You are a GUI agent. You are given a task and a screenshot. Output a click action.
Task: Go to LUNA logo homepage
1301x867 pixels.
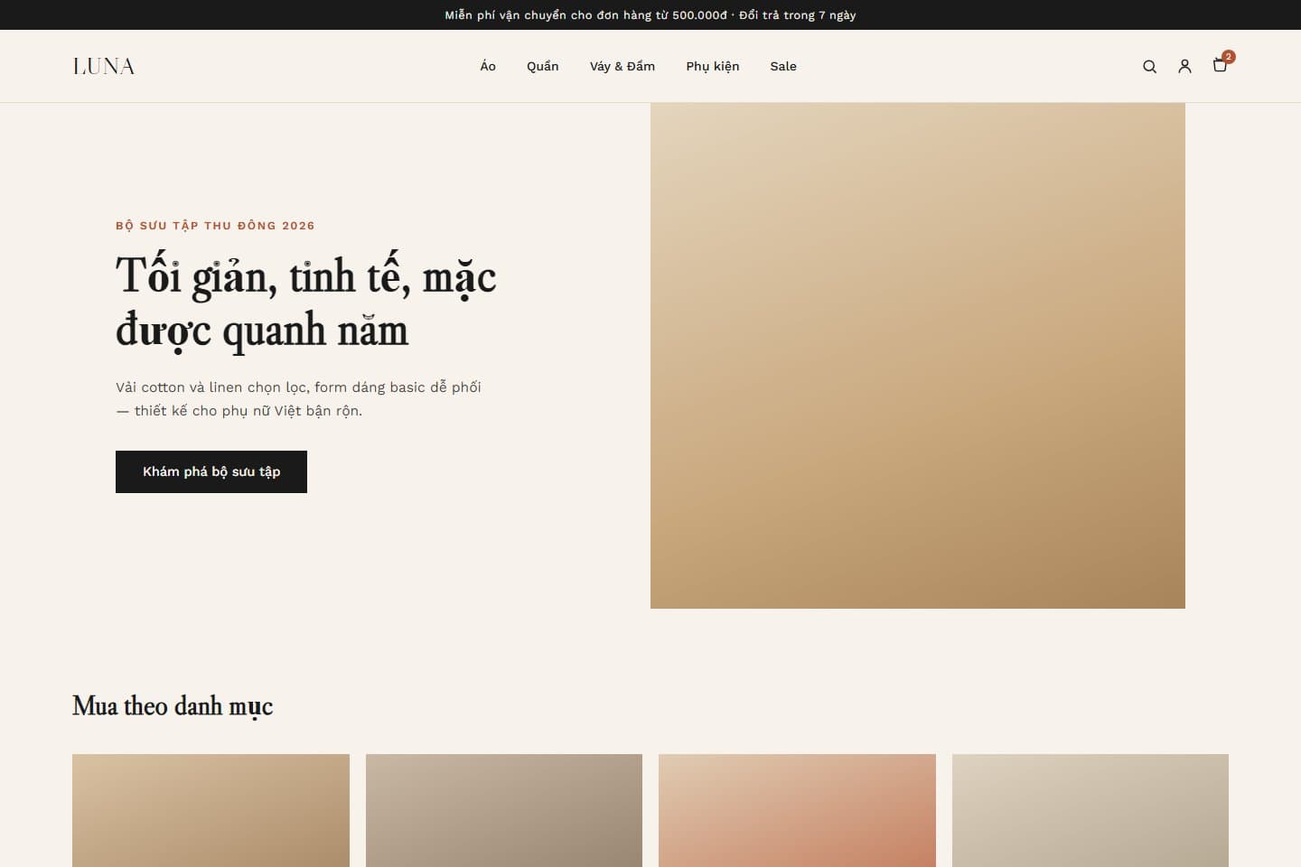pos(104,66)
